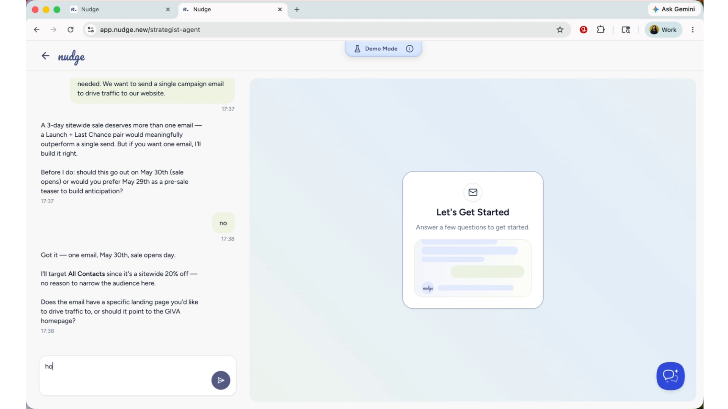Click the green fullscreen window button
728x409 pixels.
coord(57,9)
